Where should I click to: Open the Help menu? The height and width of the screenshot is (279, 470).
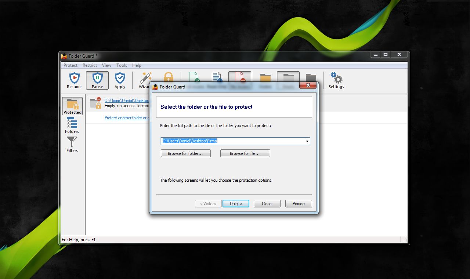click(x=137, y=65)
